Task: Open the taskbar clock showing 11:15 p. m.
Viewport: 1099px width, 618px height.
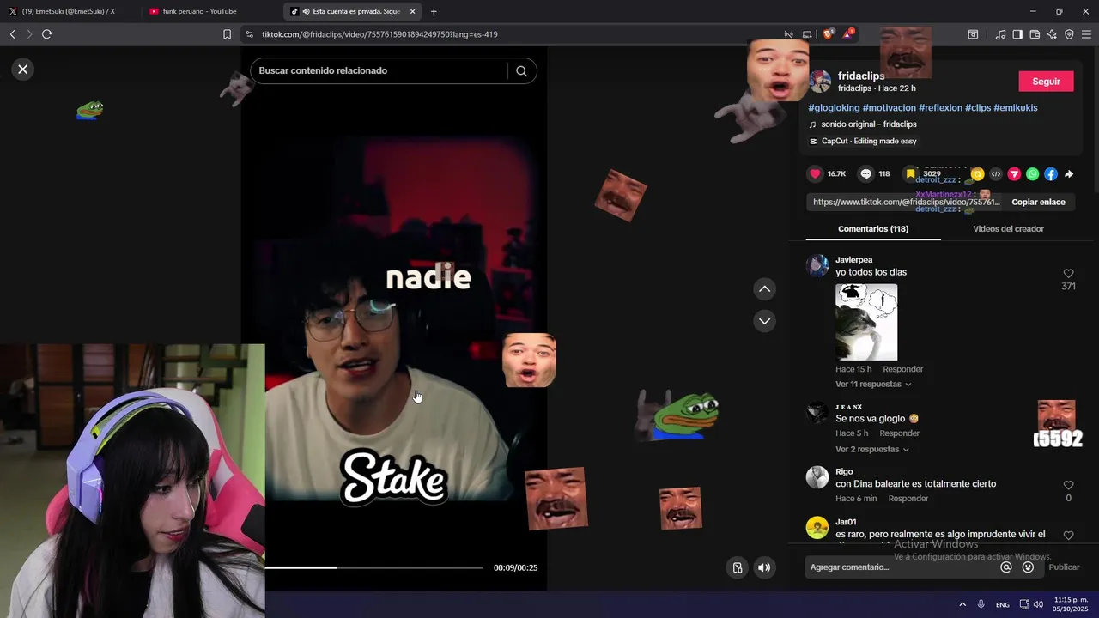Action: point(1071,604)
